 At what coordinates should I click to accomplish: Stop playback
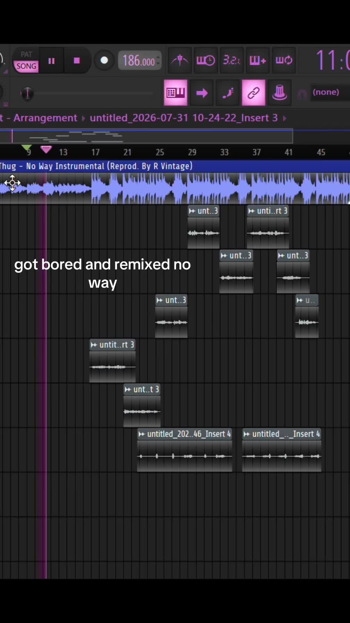coord(77,61)
